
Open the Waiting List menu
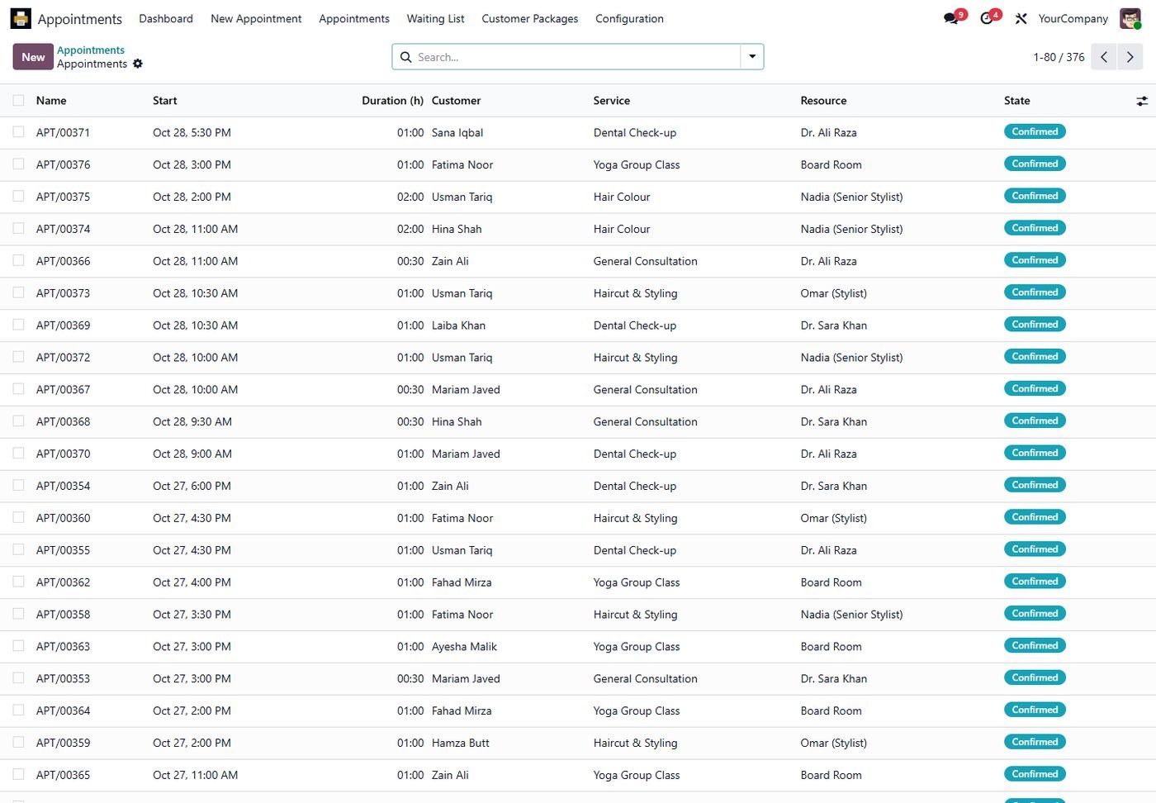tap(435, 18)
